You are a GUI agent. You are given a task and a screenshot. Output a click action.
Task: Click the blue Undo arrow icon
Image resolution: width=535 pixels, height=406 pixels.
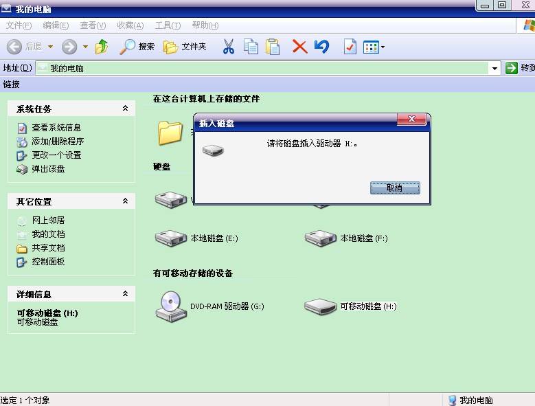click(321, 47)
